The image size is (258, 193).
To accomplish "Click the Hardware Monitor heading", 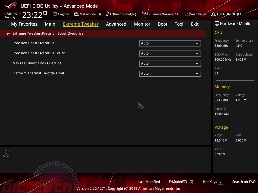I will (x=236, y=24).
